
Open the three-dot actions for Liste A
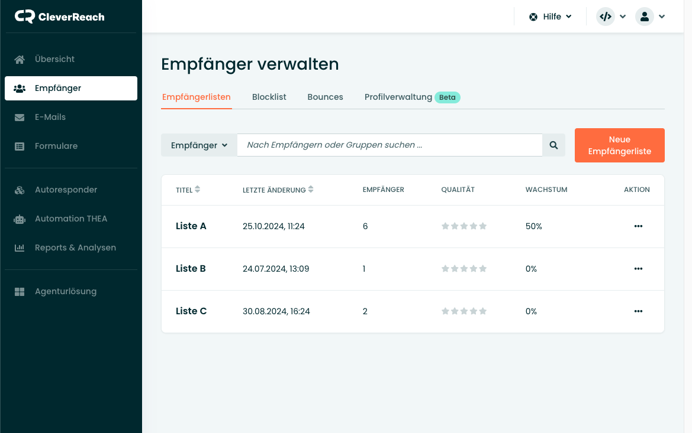[638, 226]
